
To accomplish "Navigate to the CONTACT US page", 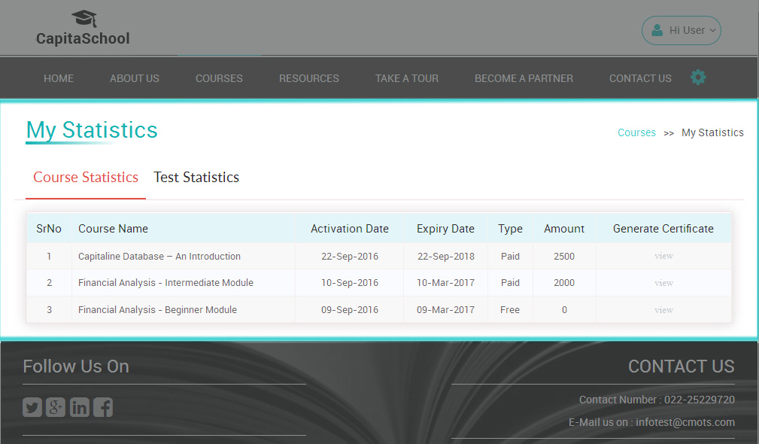I will coord(639,78).
